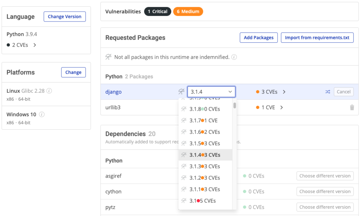This screenshot has width=361, height=216.
Task: Click the blue swap-versions icon on django row
Action: 328,91
